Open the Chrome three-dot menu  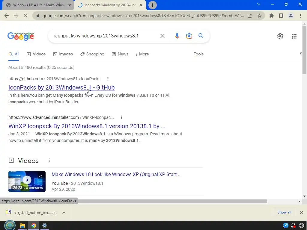click(300, 16)
